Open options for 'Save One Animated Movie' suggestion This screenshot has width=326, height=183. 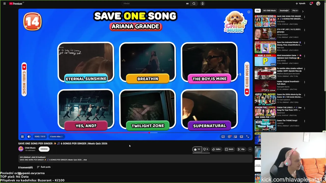pos(305,43)
